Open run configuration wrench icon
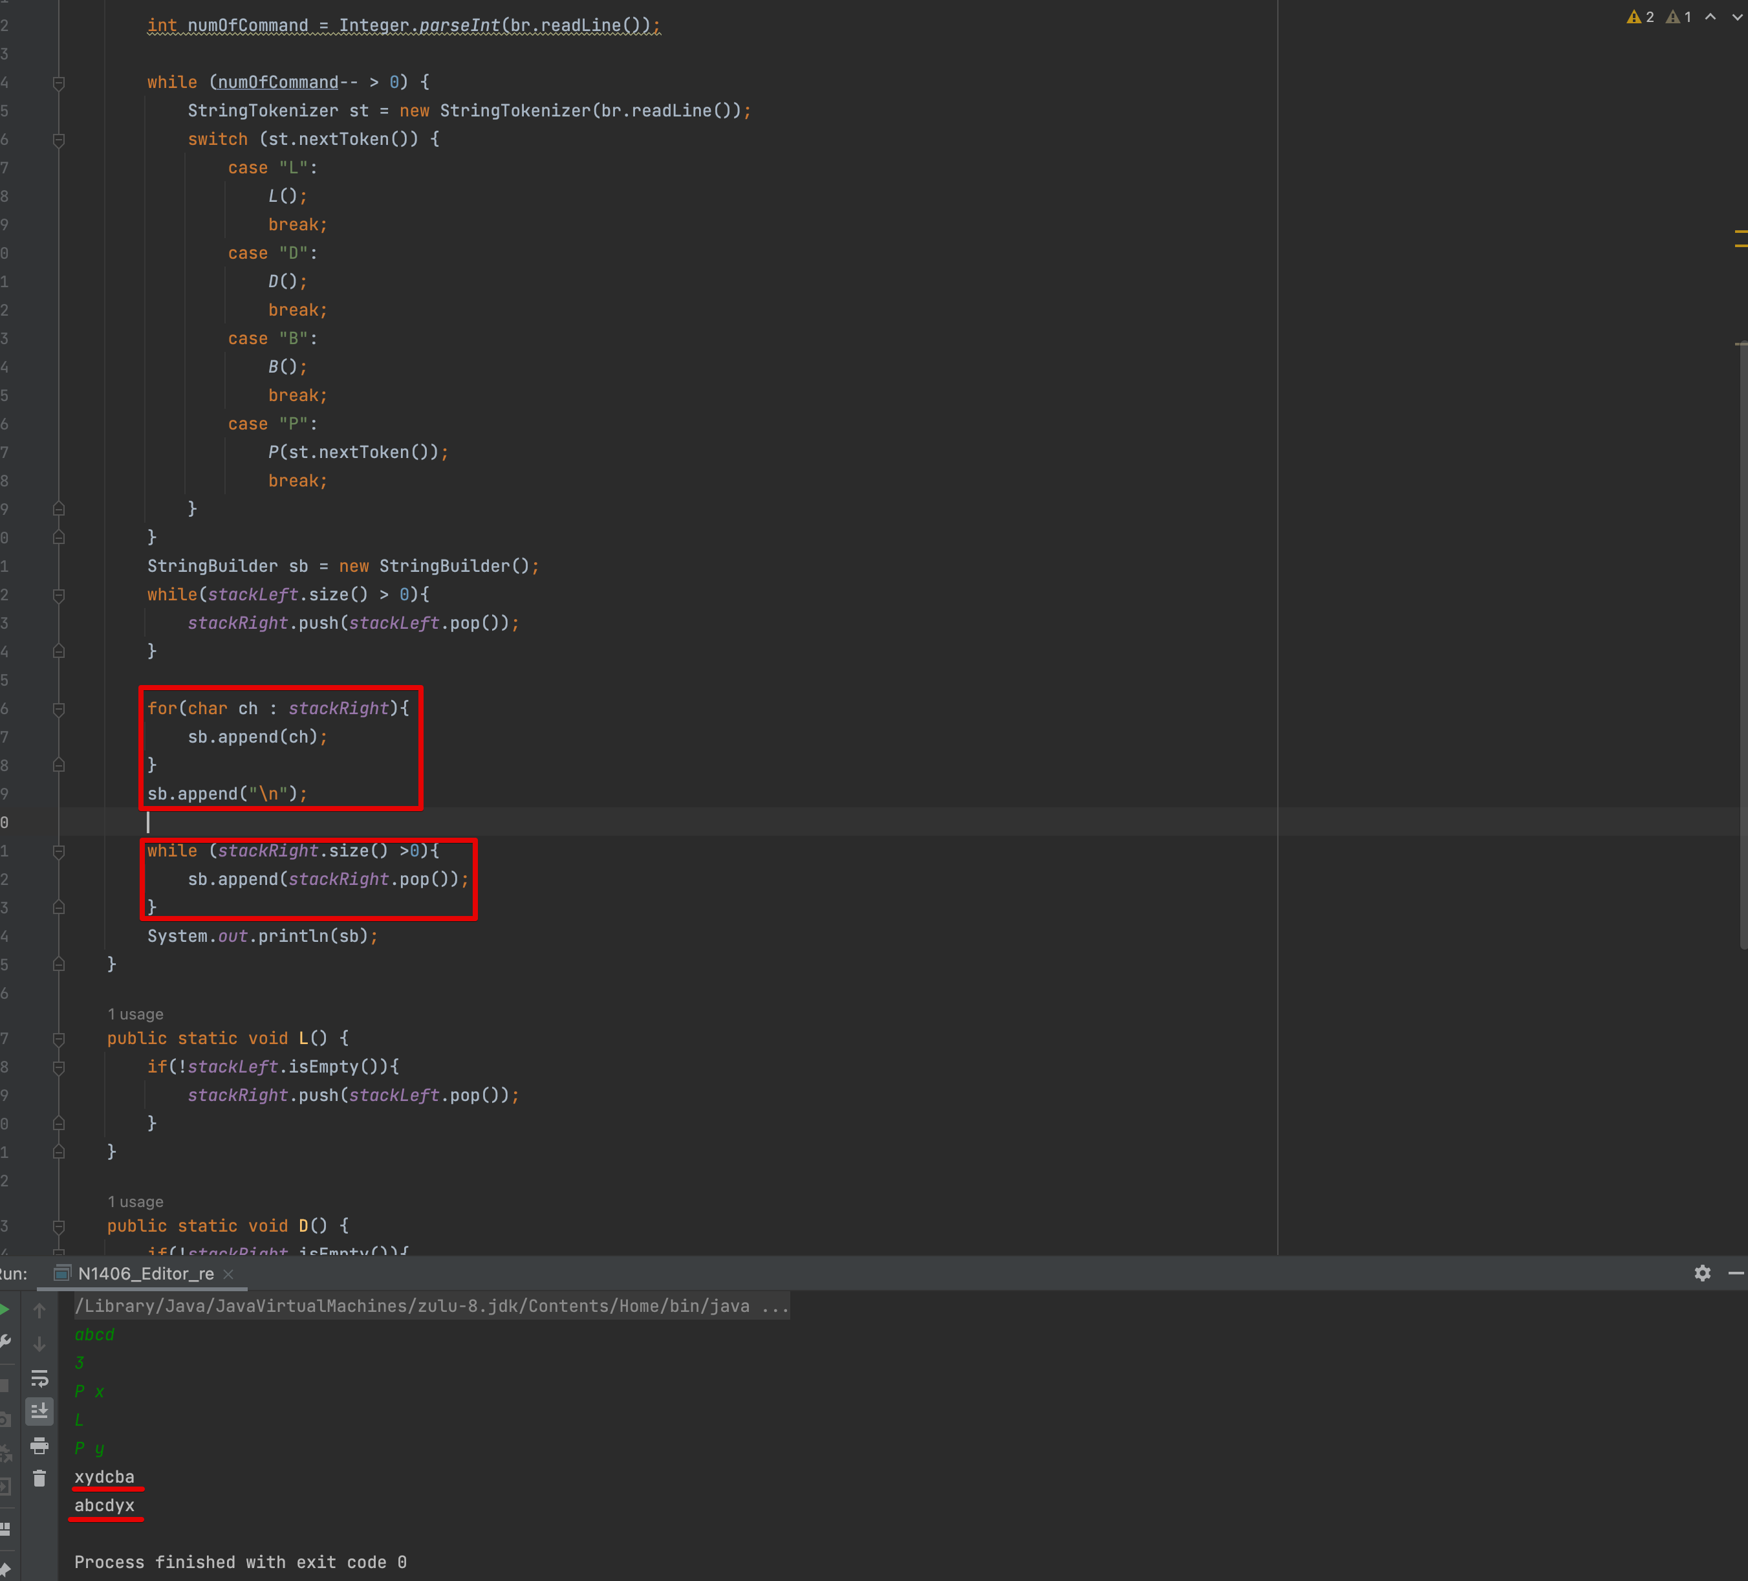The image size is (1748, 1581). 5,1342
